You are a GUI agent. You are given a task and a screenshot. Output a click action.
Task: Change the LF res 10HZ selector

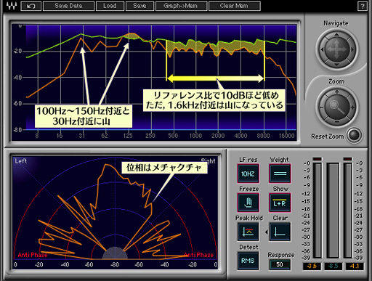(x=248, y=174)
